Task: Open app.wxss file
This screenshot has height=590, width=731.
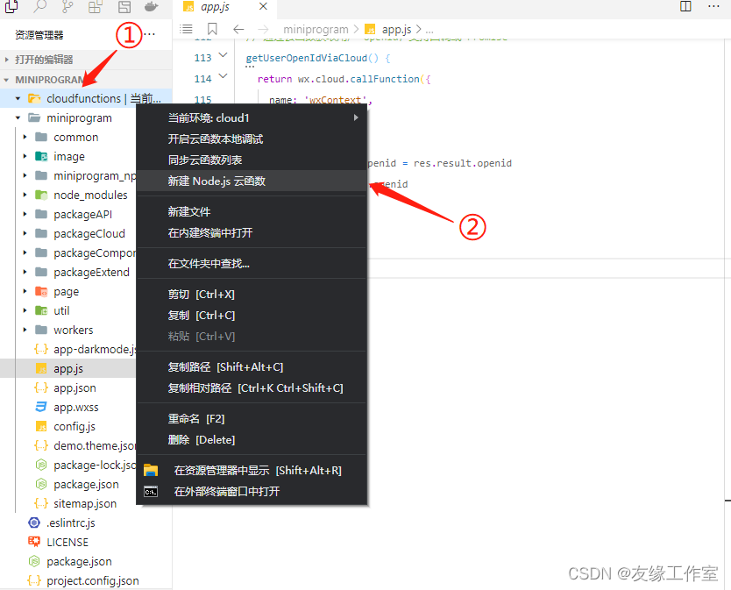Action: pos(76,407)
